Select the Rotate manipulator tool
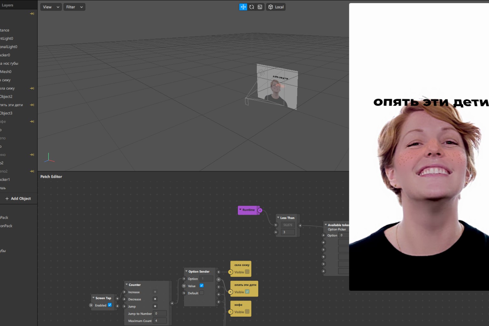Image resolution: width=489 pixels, height=326 pixels. click(252, 7)
